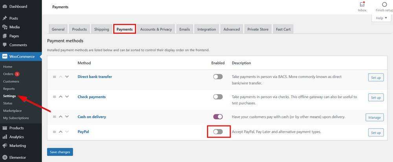Disable the Cash on delivery toggle

click(x=218, y=116)
